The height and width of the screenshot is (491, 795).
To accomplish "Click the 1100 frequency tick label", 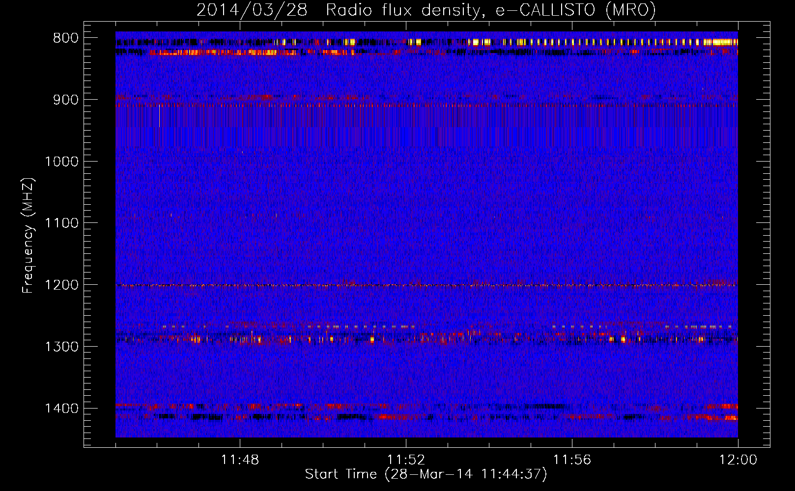I will coord(61,223).
